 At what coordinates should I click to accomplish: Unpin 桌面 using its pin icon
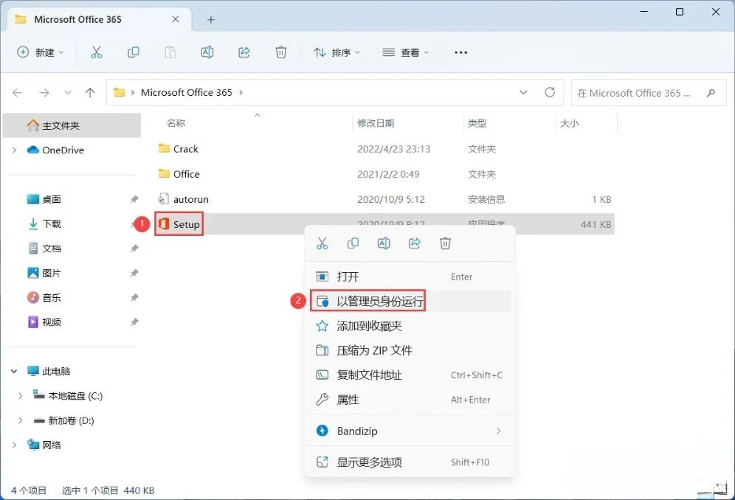134,199
